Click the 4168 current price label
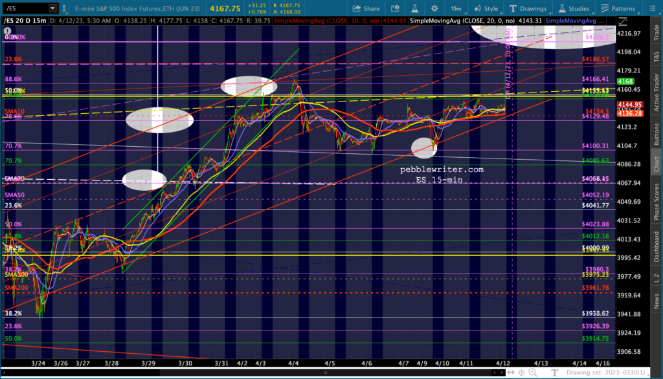 click(625, 81)
